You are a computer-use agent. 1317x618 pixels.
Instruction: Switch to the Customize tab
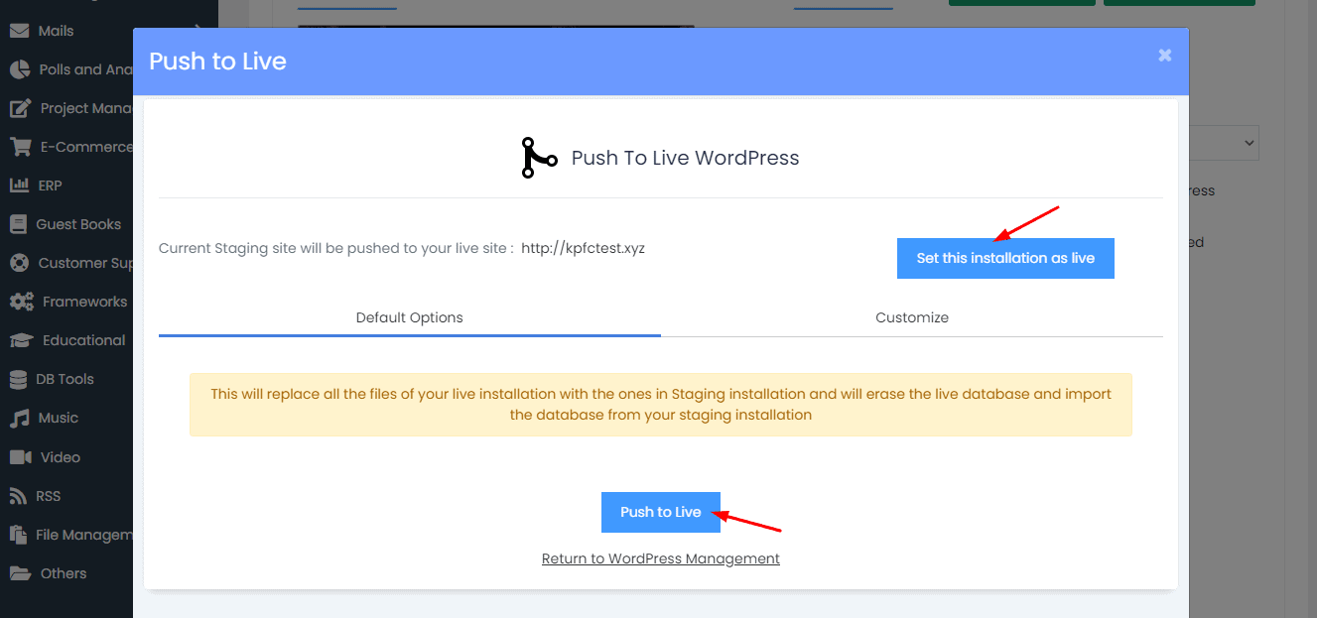(x=911, y=317)
